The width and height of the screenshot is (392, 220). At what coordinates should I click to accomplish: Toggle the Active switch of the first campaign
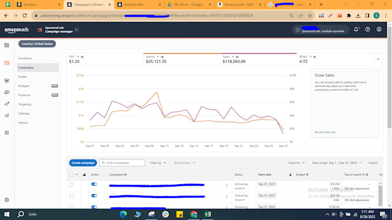(x=94, y=184)
